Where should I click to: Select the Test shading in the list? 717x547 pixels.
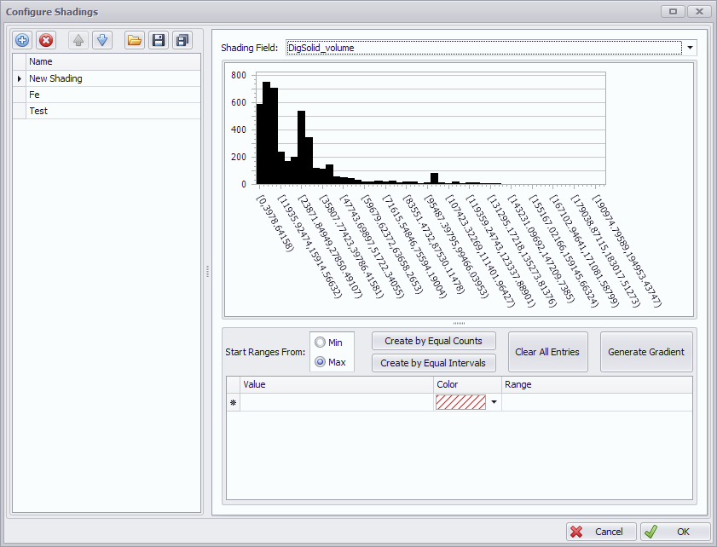click(38, 111)
